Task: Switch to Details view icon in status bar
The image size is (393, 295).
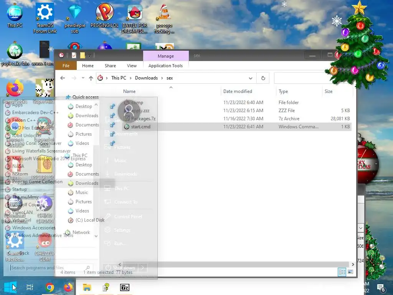Action: (342, 272)
